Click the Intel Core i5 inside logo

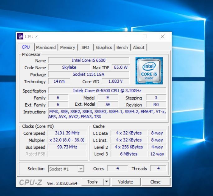149,71
